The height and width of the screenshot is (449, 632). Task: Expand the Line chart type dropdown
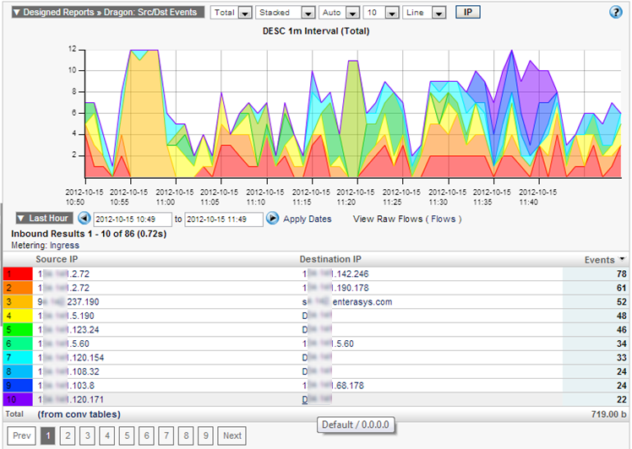tap(437, 14)
